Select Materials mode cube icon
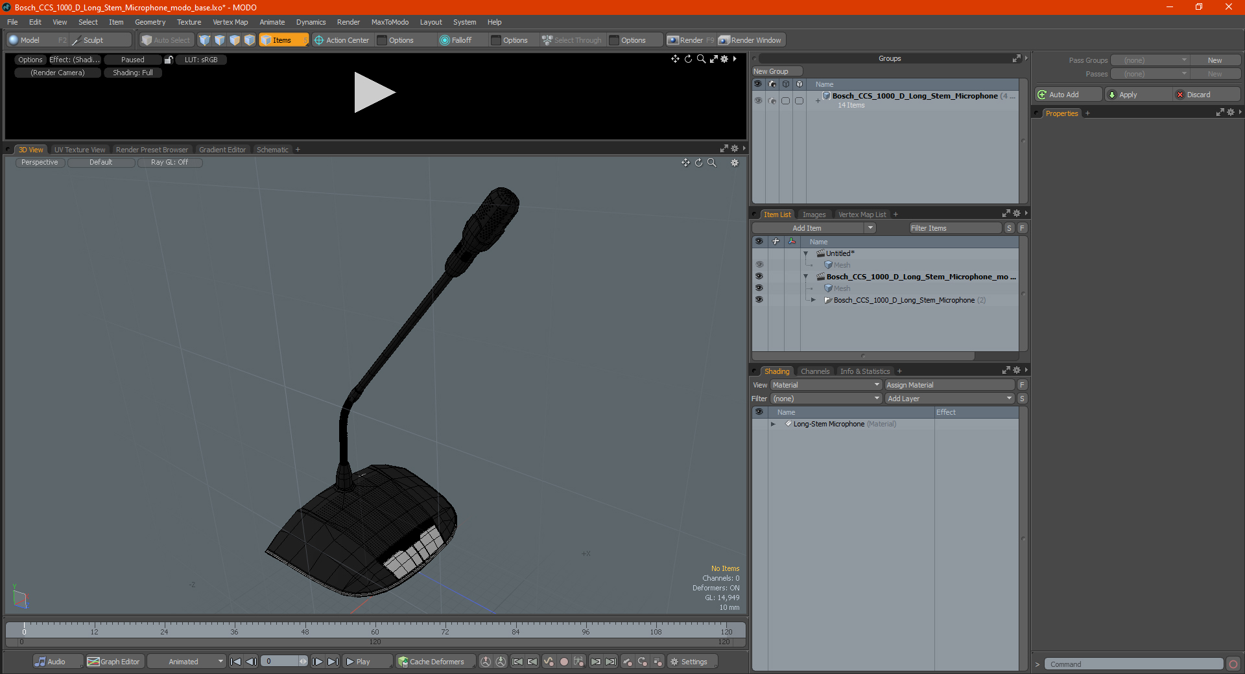 [250, 40]
